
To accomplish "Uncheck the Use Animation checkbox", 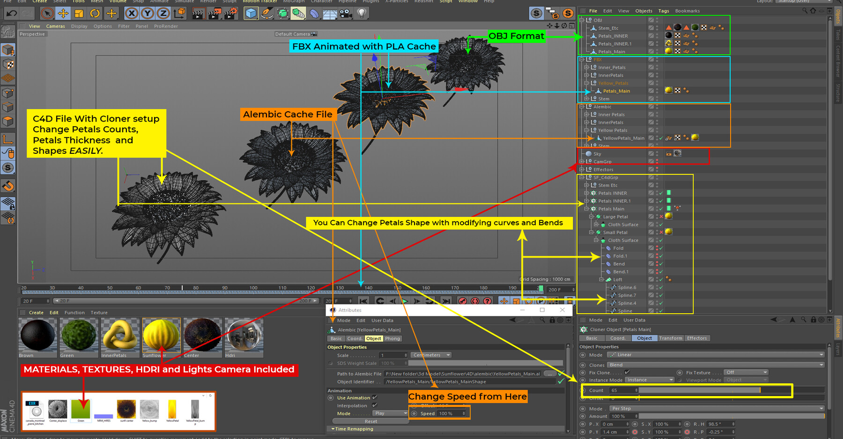I will (374, 398).
